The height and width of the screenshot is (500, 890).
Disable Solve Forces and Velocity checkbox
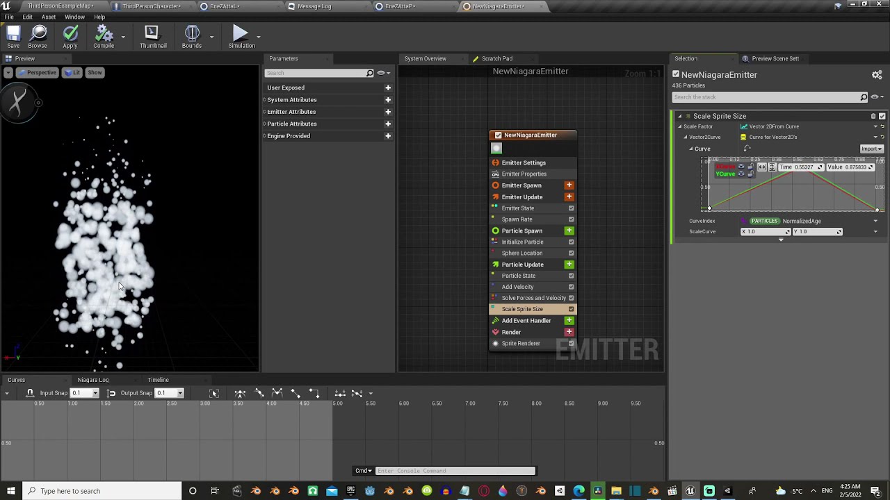572,298
